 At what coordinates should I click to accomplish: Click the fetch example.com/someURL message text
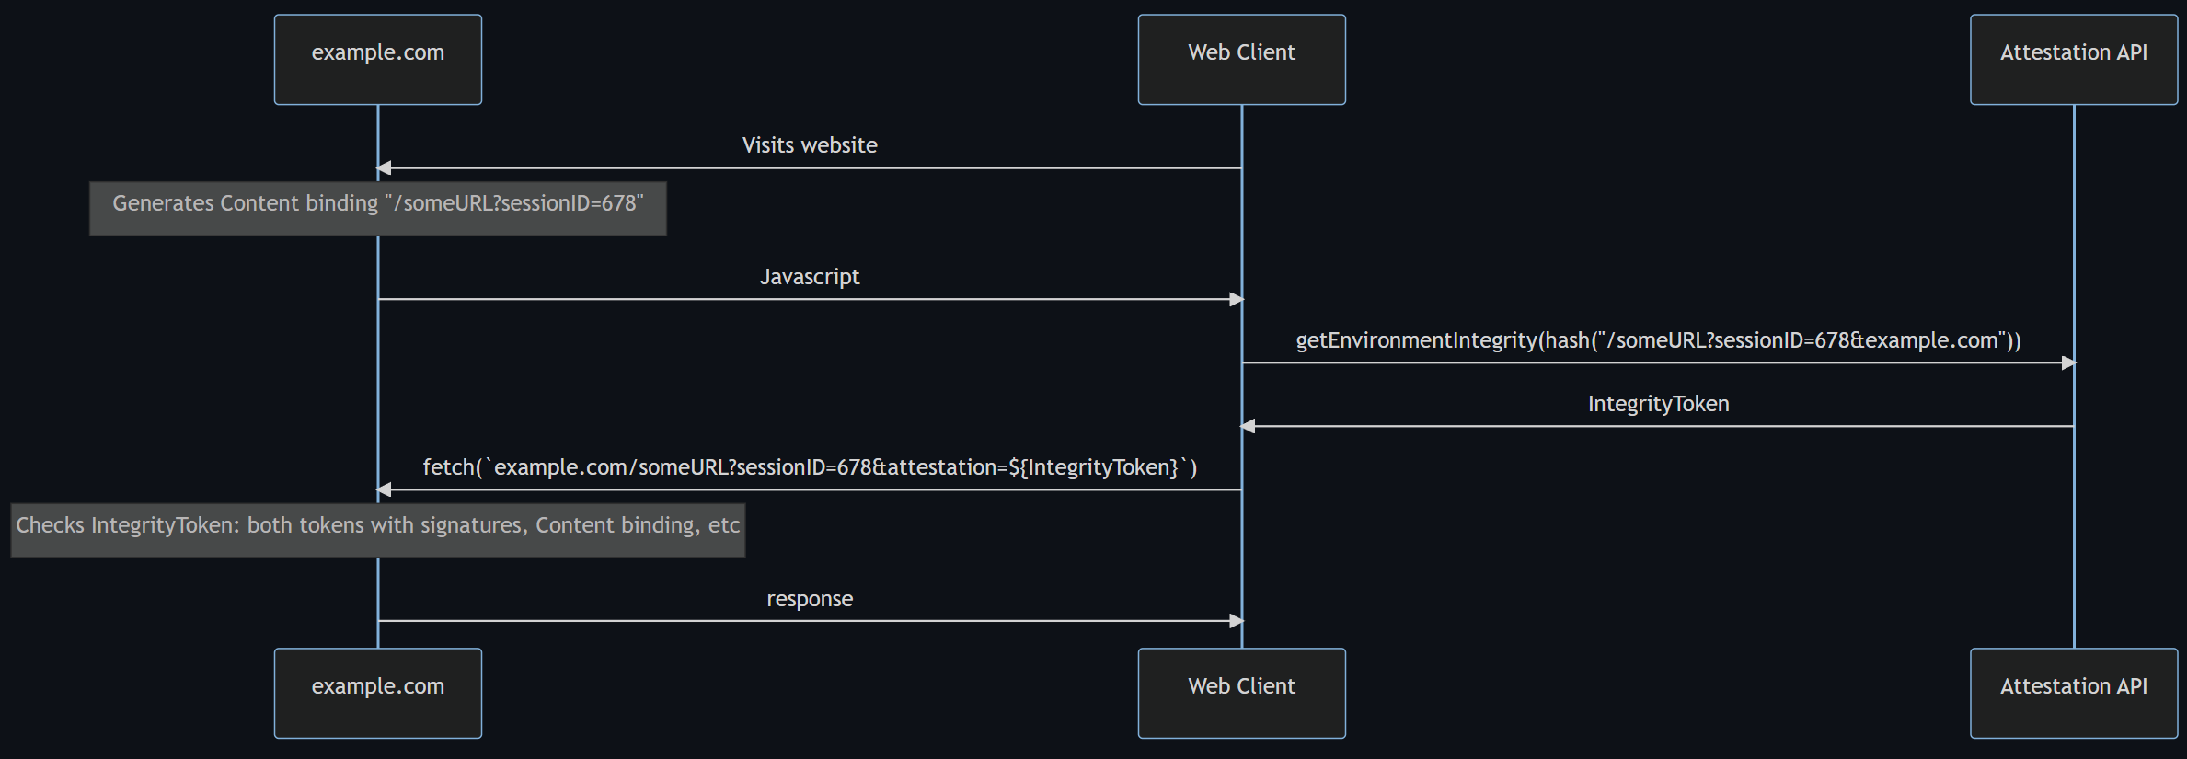[x=810, y=467]
